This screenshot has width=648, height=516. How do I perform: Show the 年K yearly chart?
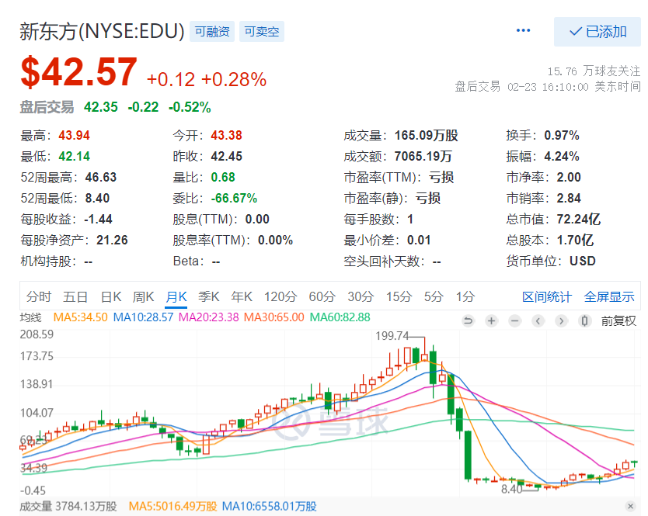click(x=242, y=296)
